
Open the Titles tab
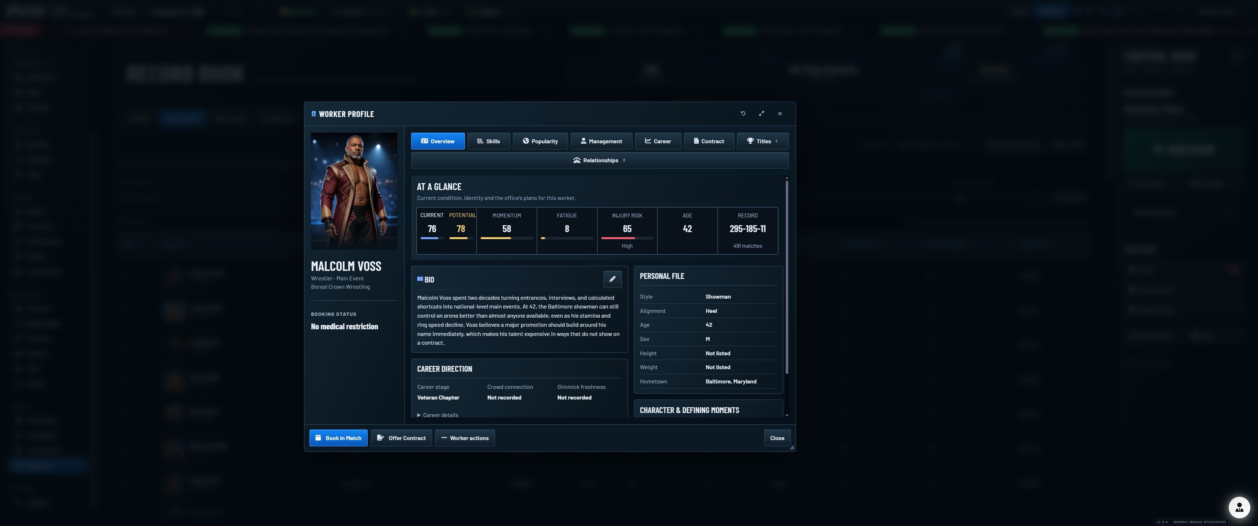click(x=762, y=141)
